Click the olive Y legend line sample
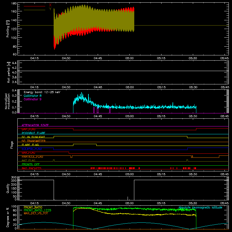This screenshot has height=232, width=232. click(x=35, y=10)
